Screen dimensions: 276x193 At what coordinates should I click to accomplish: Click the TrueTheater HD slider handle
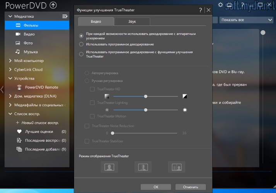[x=146, y=96]
